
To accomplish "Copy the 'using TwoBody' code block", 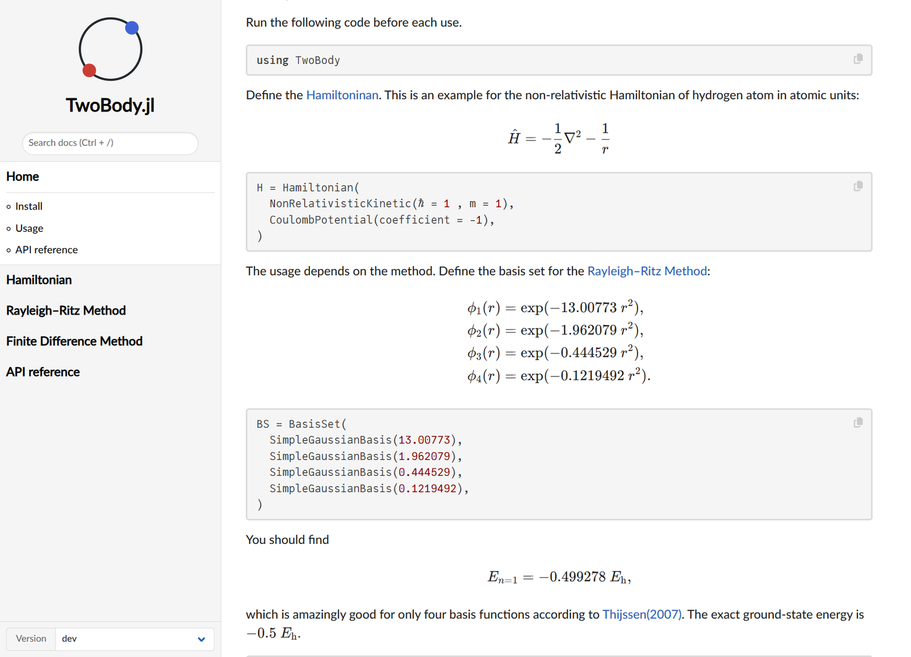I will tap(857, 59).
